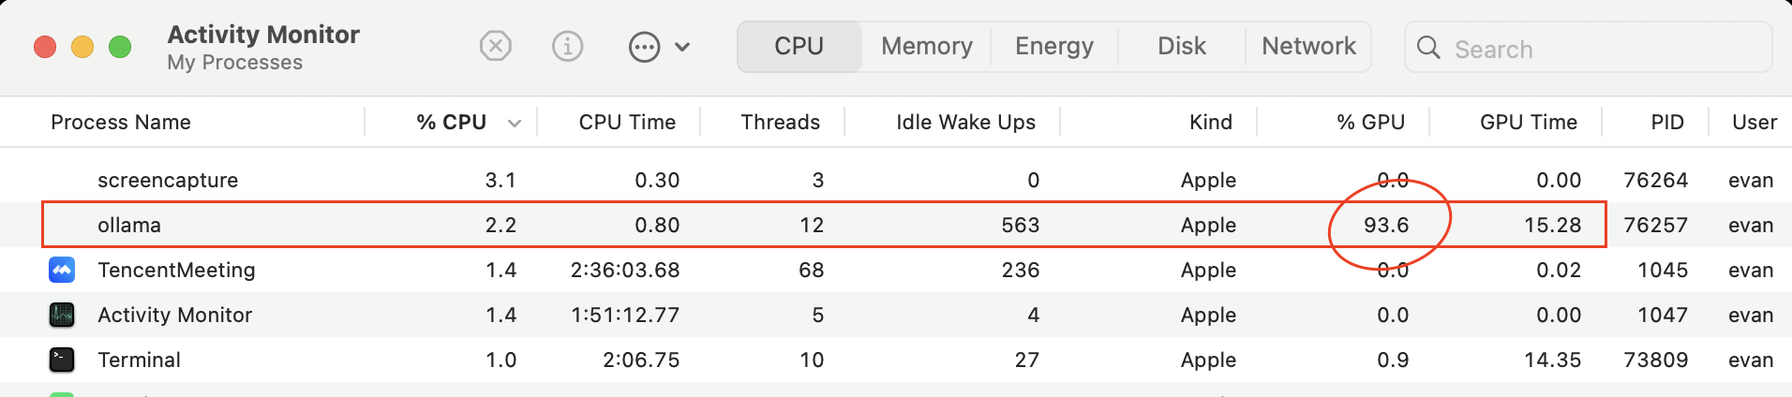
Task: Click the stop process X icon
Action: coord(495,46)
